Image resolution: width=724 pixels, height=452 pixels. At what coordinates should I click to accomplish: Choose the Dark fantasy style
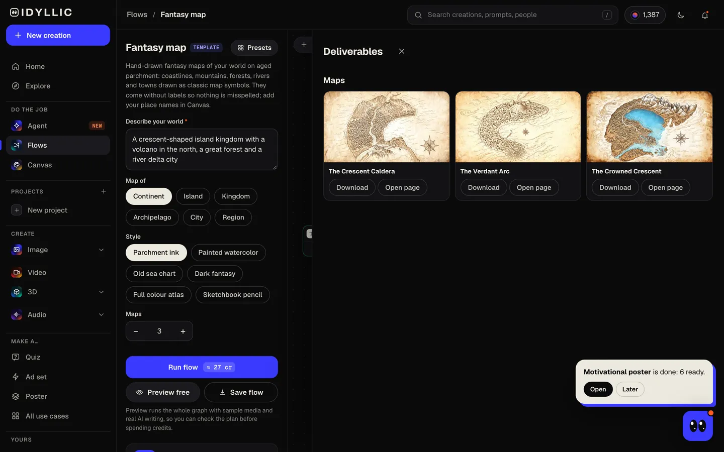(215, 274)
